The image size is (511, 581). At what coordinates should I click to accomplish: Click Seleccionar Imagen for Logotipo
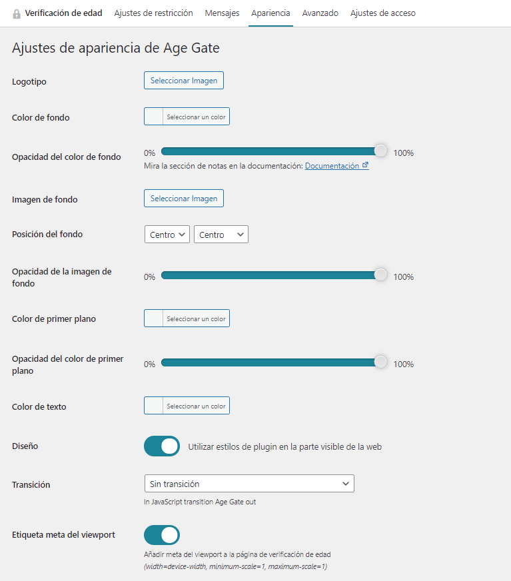coord(184,81)
